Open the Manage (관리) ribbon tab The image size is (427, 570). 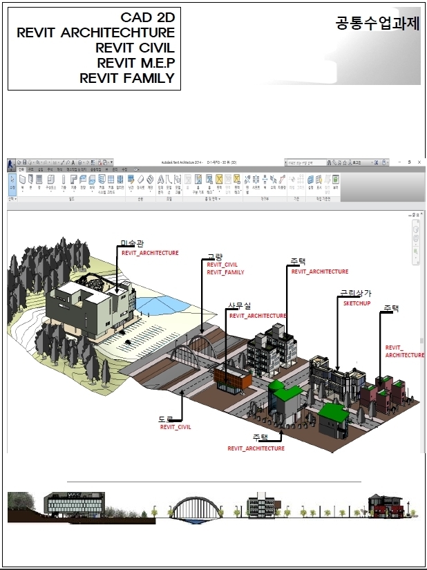click(x=115, y=169)
